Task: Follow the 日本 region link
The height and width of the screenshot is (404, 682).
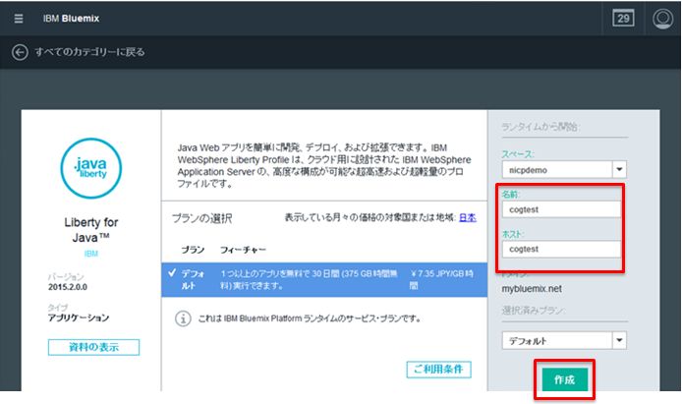Action: (x=469, y=217)
